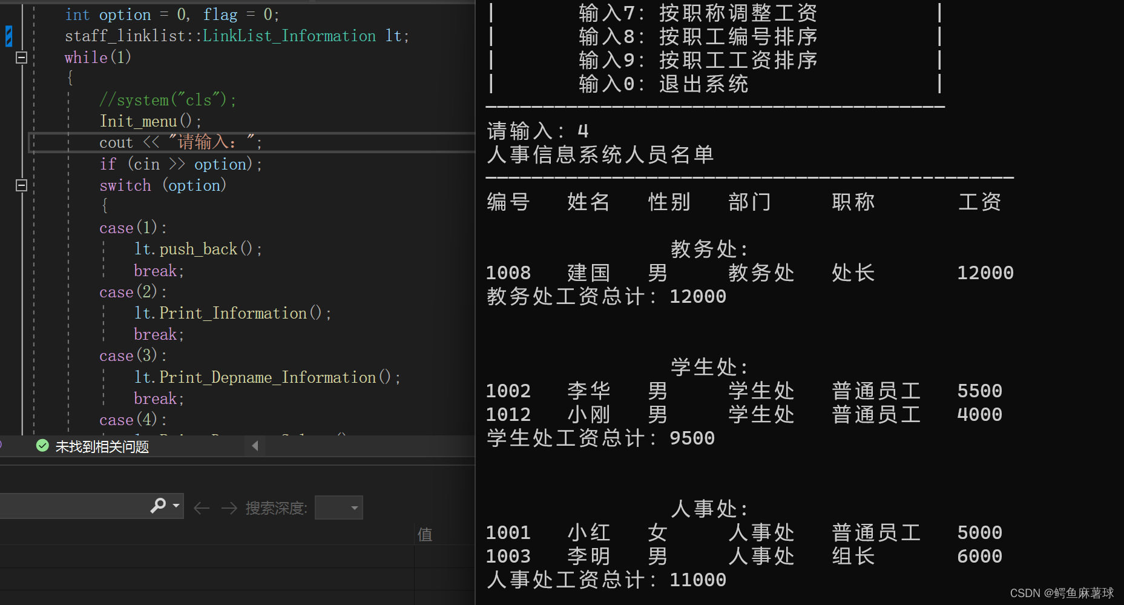Click the line 'int option = 0, flag = 0;'
Screen dimensions: 1124x605
pos(172,15)
